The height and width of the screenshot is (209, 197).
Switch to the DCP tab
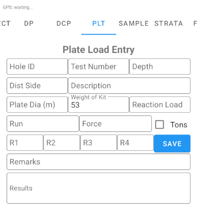point(64,24)
